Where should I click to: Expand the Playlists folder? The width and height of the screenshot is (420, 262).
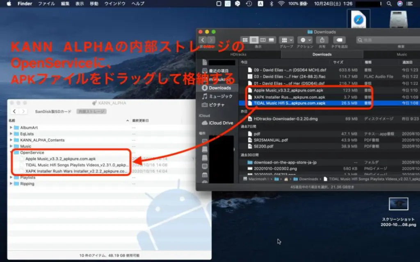point(11,177)
